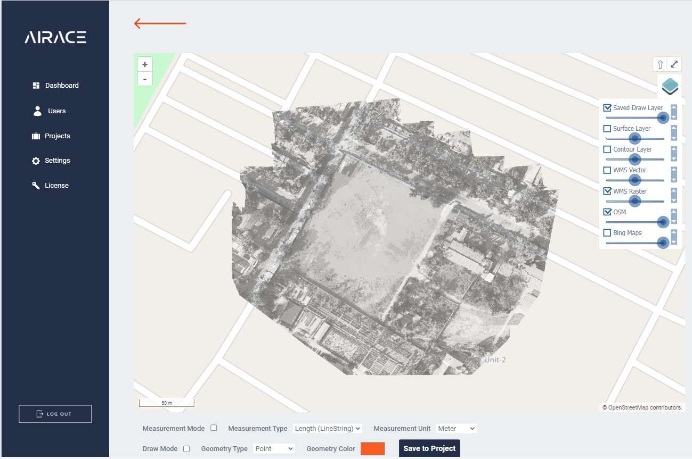Open the Measurement Unit dropdown
This screenshot has width=692, height=459.
[x=455, y=428]
